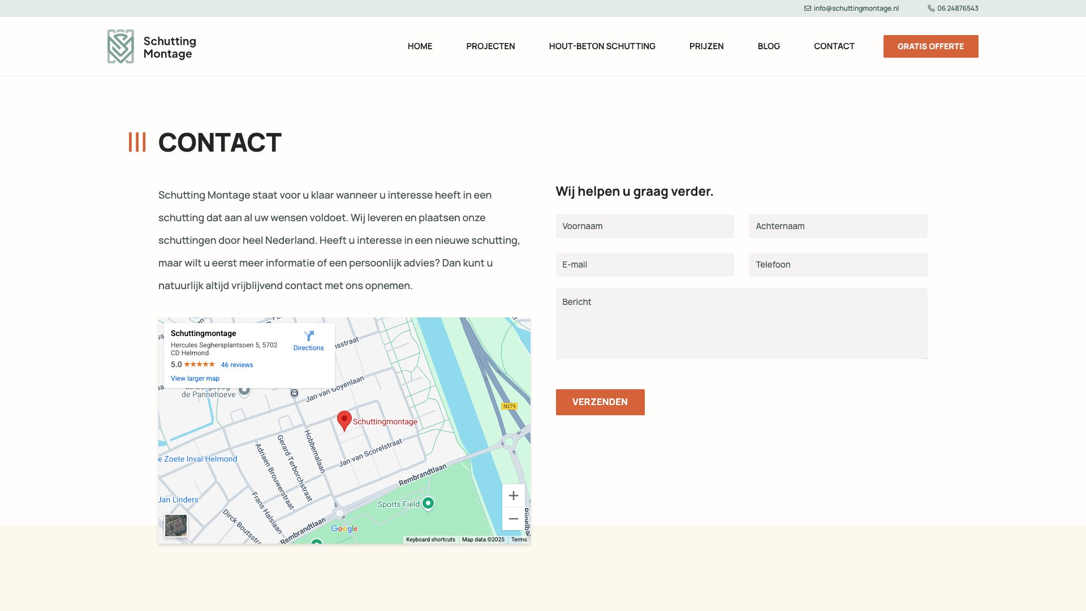1086x611 pixels.
Task: Go to Hout-Beton Schutting page
Action: click(602, 46)
